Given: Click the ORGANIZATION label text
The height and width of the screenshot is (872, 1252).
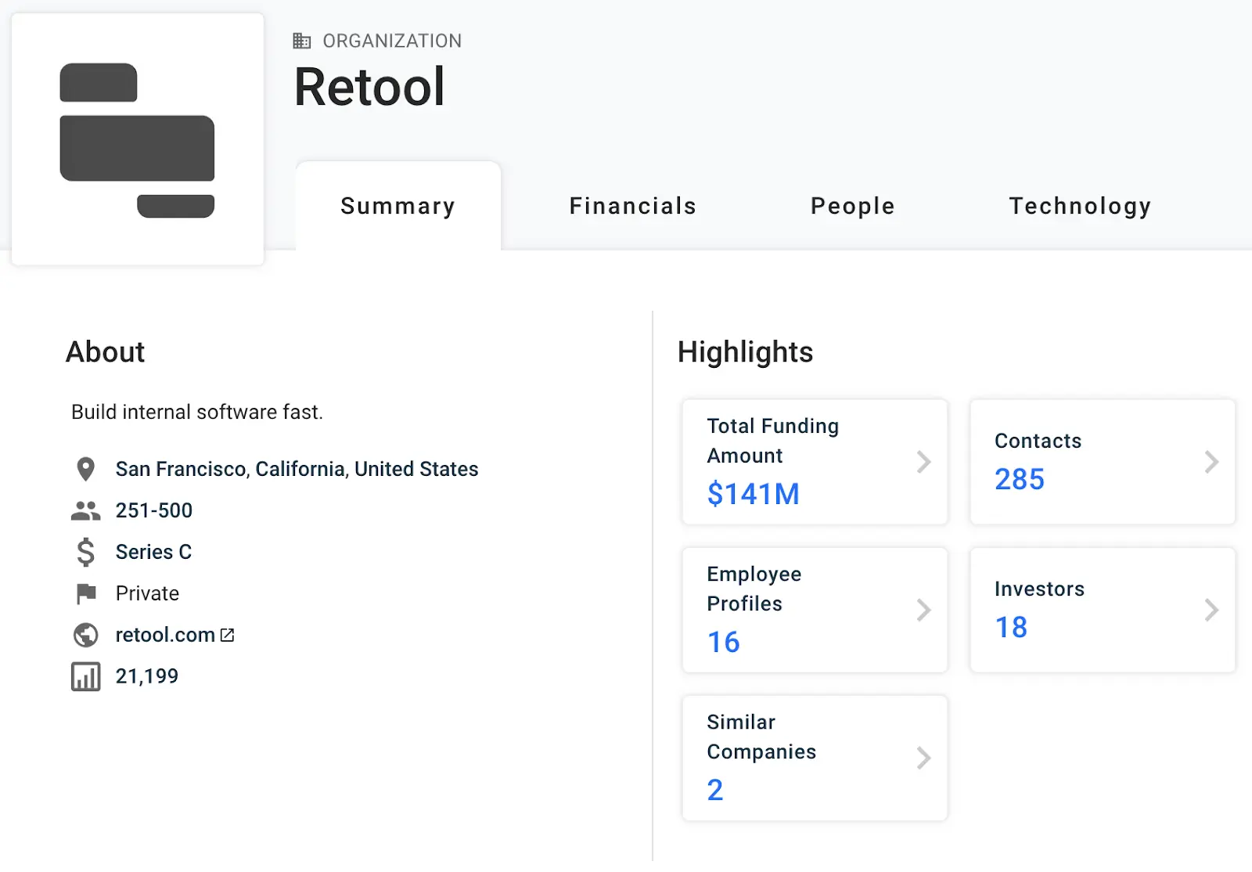Looking at the screenshot, I should coord(392,41).
